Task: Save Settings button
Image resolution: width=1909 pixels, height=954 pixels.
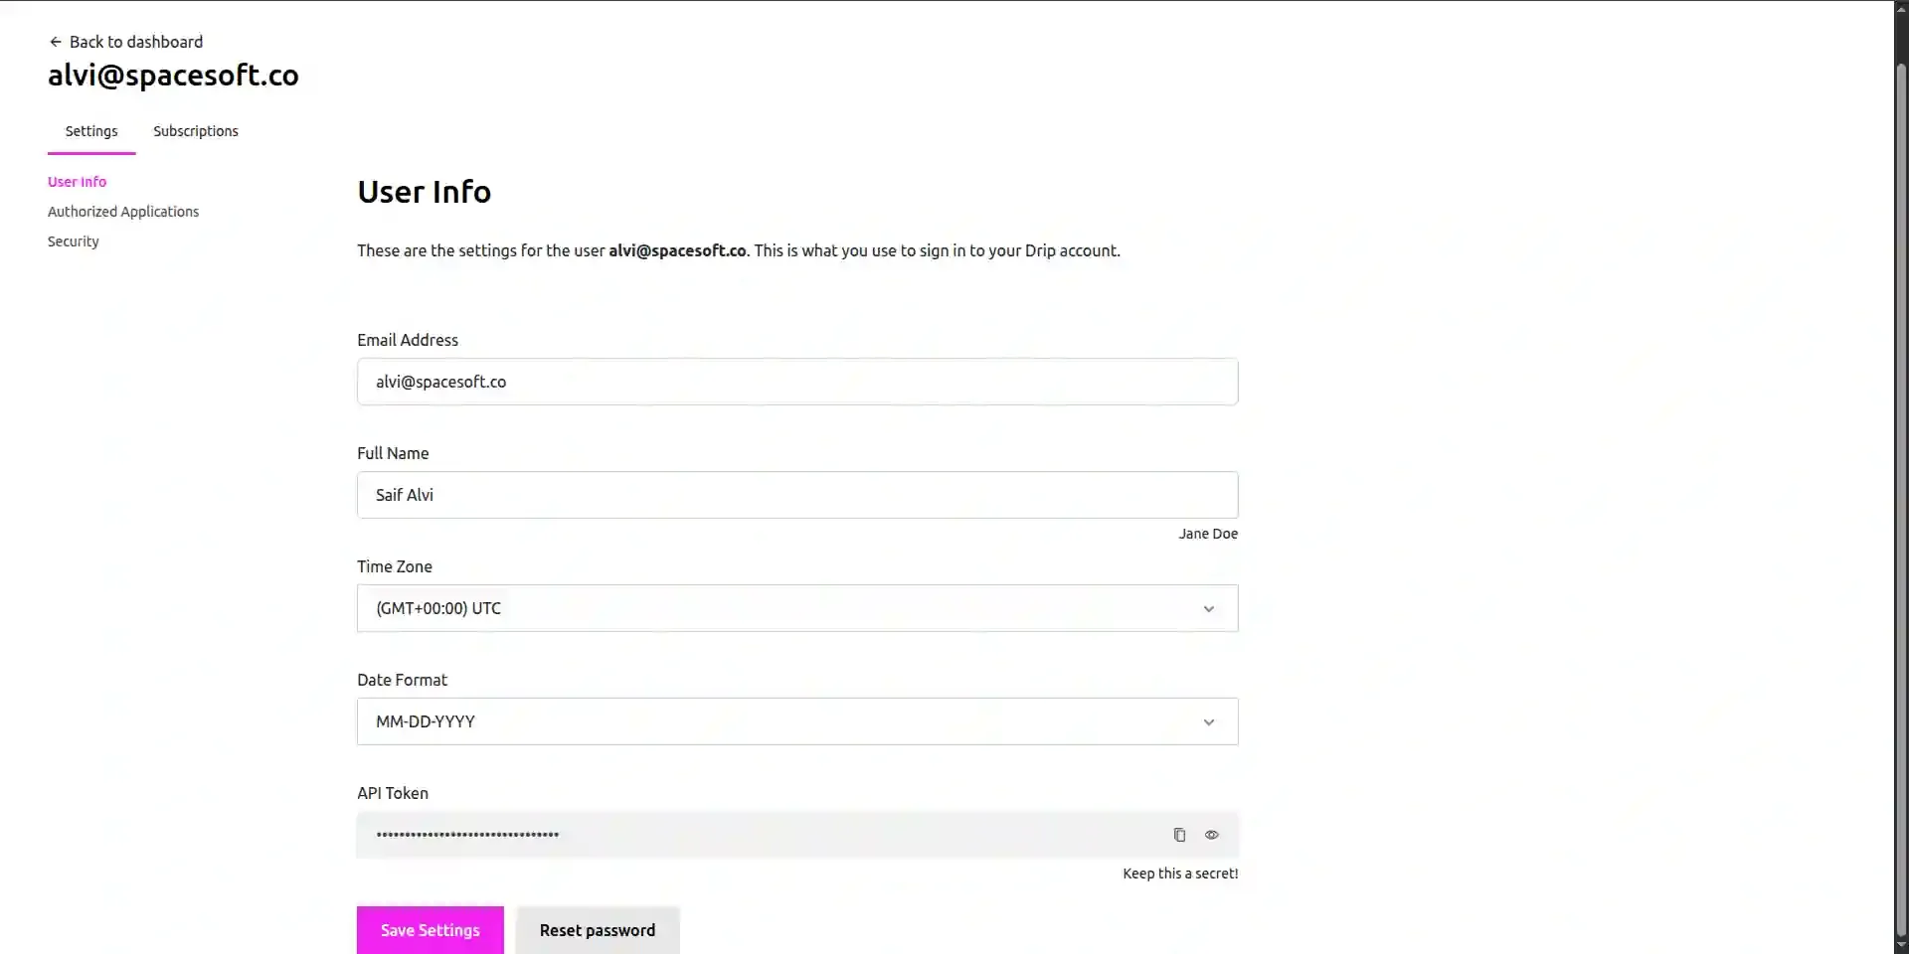Action: [431, 930]
